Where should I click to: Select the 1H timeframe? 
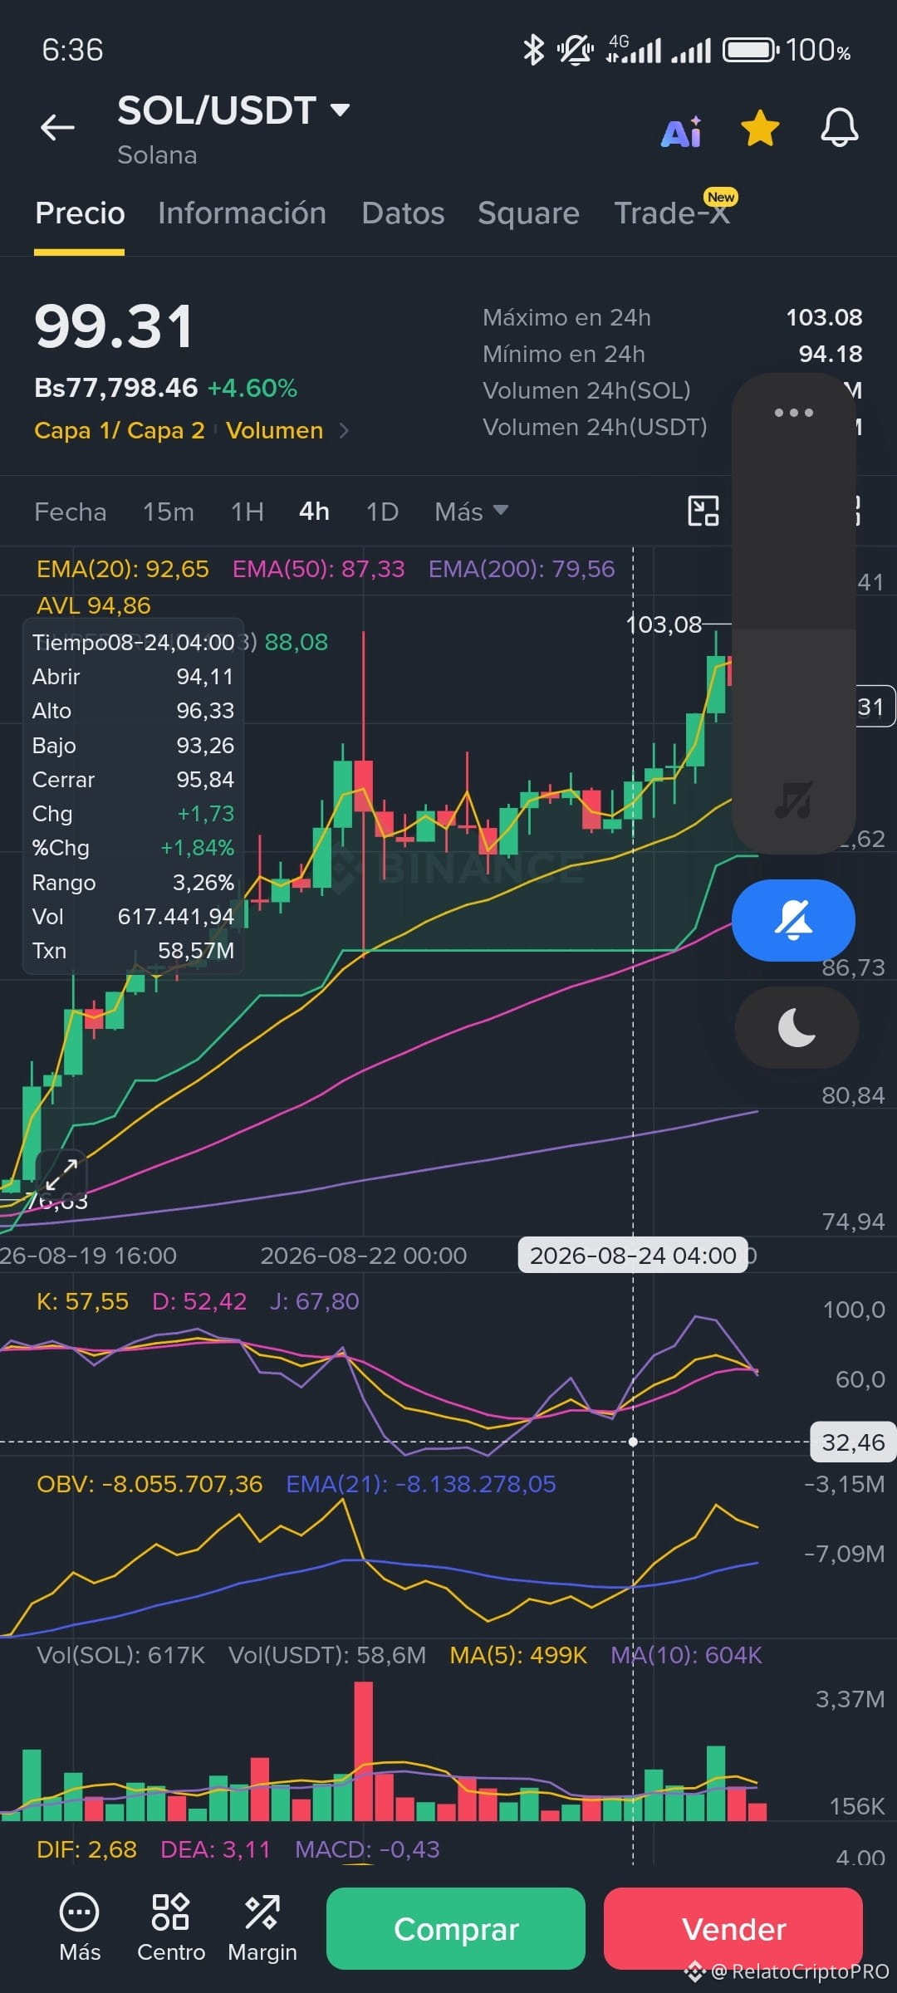pyautogui.click(x=248, y=512)
